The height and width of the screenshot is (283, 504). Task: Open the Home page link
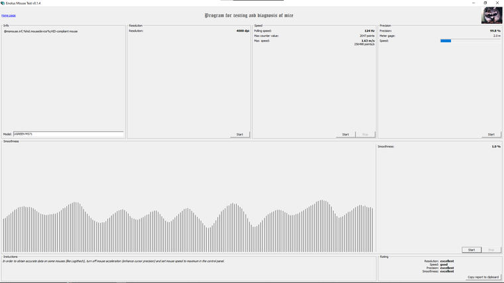[x=9, y=15]
